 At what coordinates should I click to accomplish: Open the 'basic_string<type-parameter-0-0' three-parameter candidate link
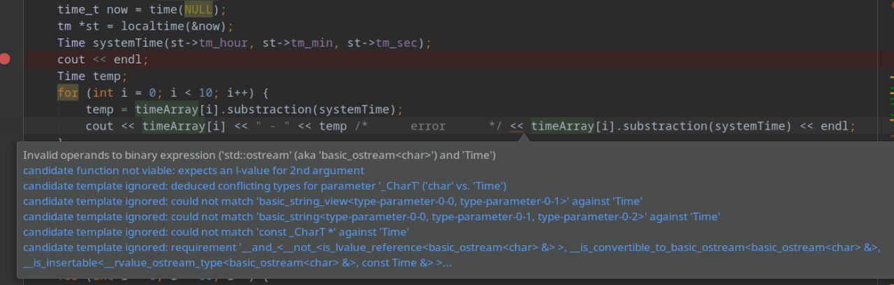click(372, 217)
